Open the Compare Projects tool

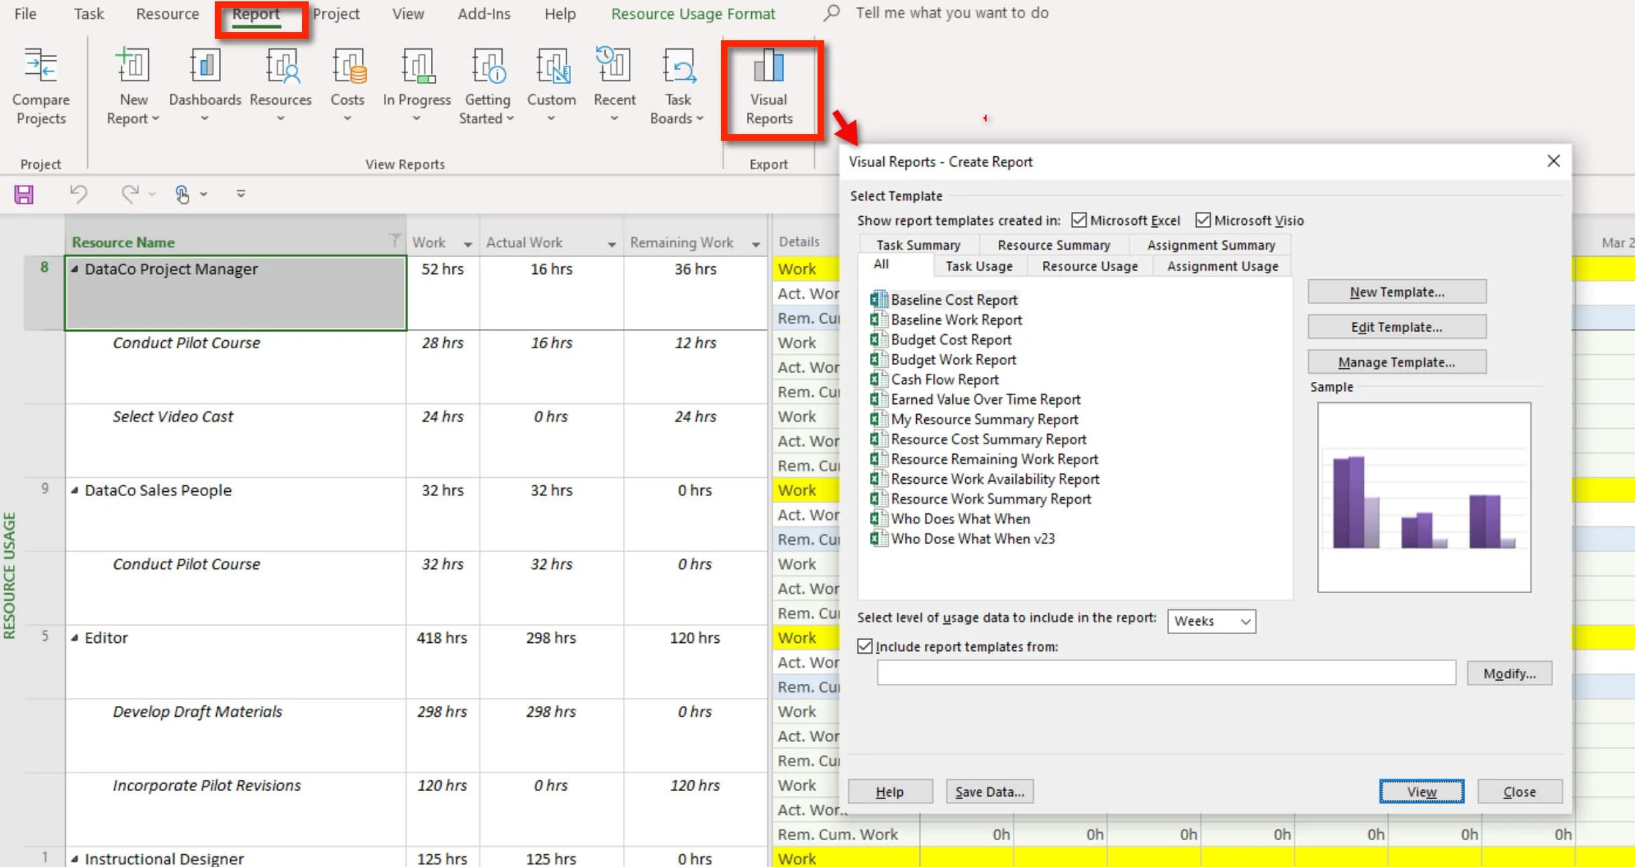point(41,87)
